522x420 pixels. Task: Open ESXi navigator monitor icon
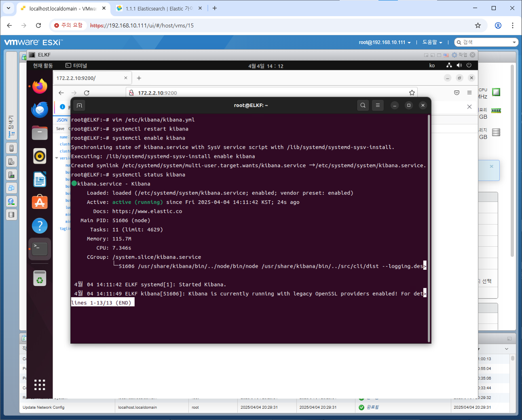12,175
